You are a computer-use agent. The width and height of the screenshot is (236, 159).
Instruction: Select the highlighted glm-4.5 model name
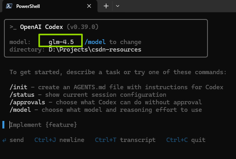(61, 42)
